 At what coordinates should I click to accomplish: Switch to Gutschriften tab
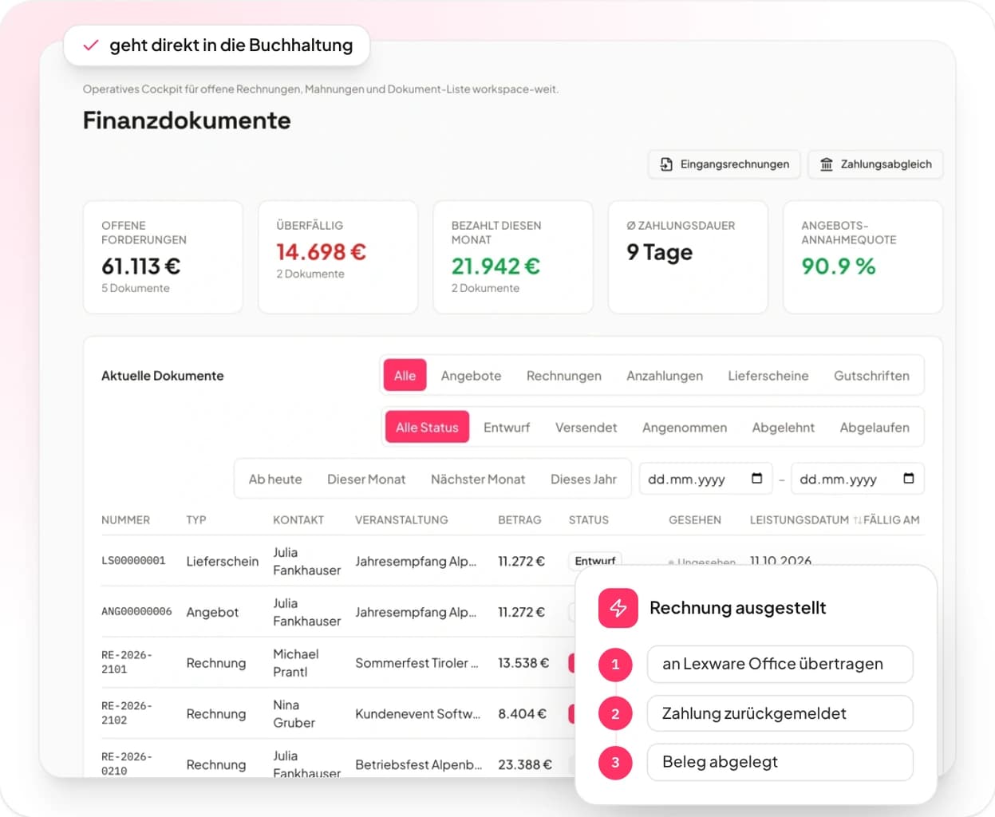tap(871, 376)
